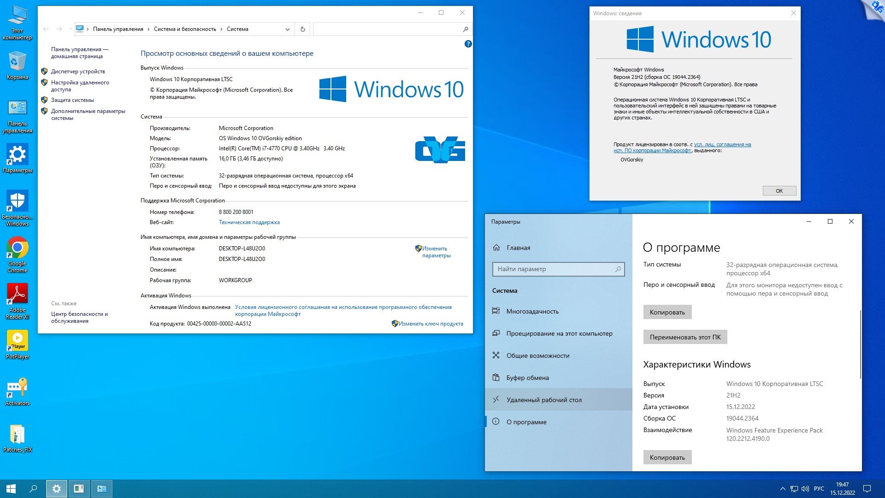Screen dimensions: 885x498
Task: Expand Система section in Settings sidebar
Action: coord(506,290)
